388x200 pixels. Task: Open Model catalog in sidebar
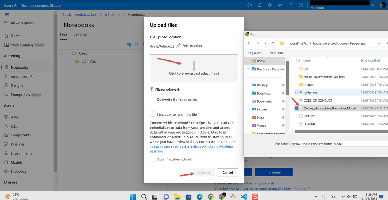point(25,45)
